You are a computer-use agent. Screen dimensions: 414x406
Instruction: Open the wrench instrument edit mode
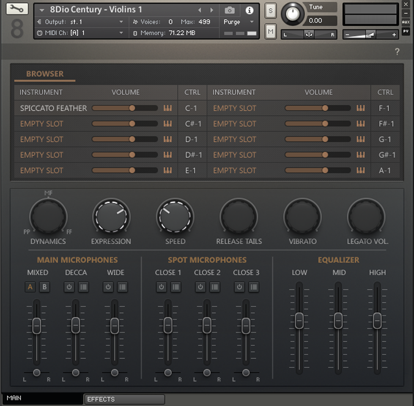coord(17,9)
